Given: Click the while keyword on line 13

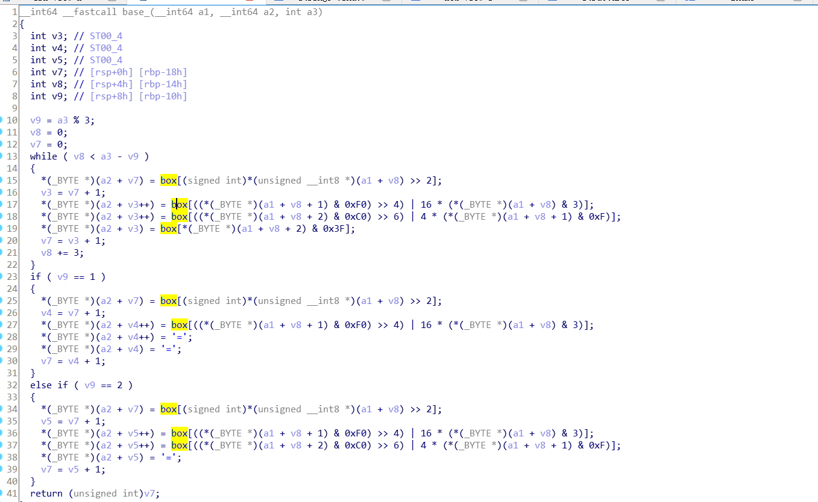Looking at the screenshot, I should tap(43, 156).
